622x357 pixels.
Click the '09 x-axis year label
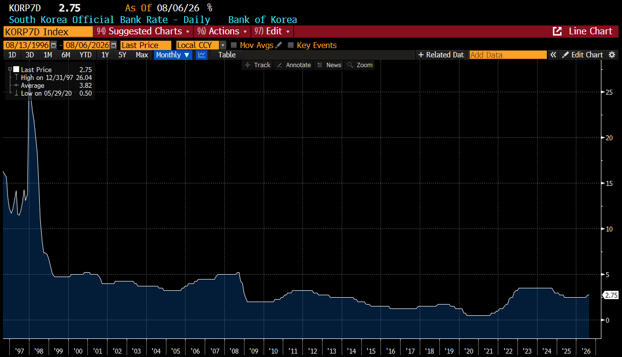[254, 351]
